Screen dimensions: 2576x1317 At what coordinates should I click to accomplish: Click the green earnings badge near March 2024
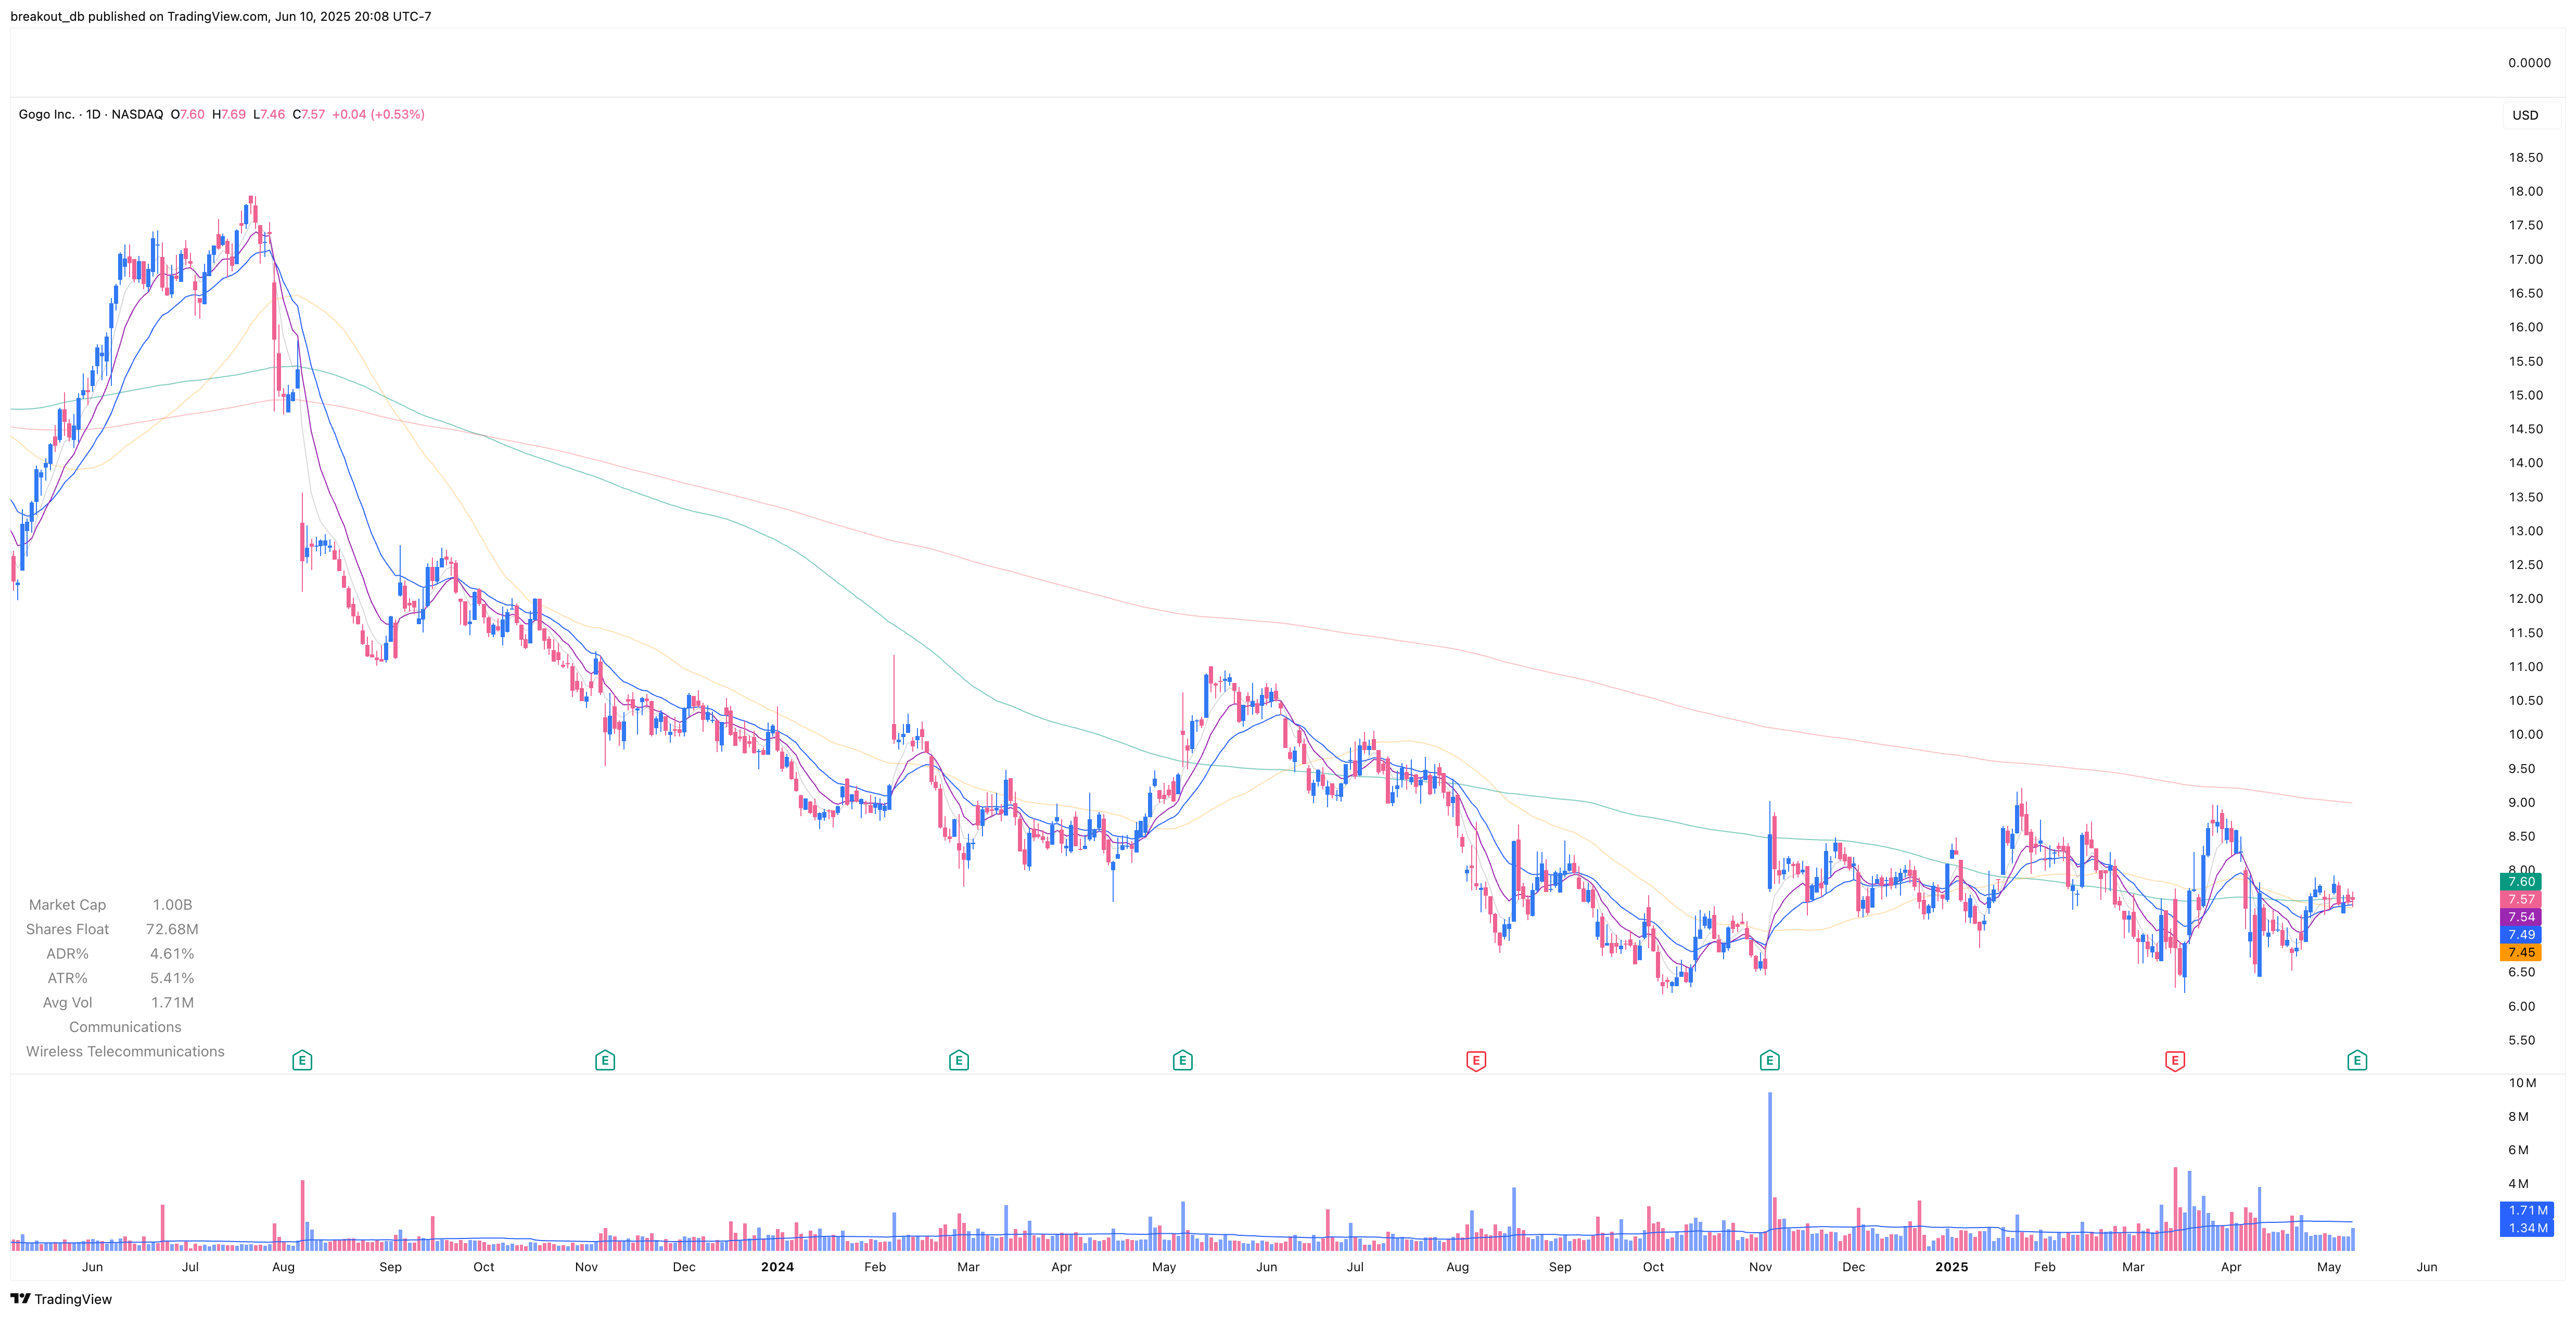(x=958, y=1060)
